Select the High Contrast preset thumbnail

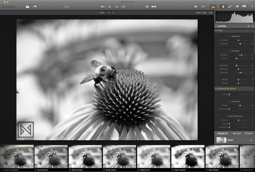click(x=188, y=157)
